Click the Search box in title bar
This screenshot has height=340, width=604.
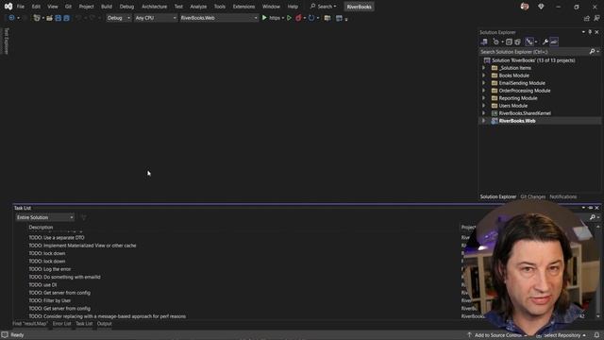(323, 7)
